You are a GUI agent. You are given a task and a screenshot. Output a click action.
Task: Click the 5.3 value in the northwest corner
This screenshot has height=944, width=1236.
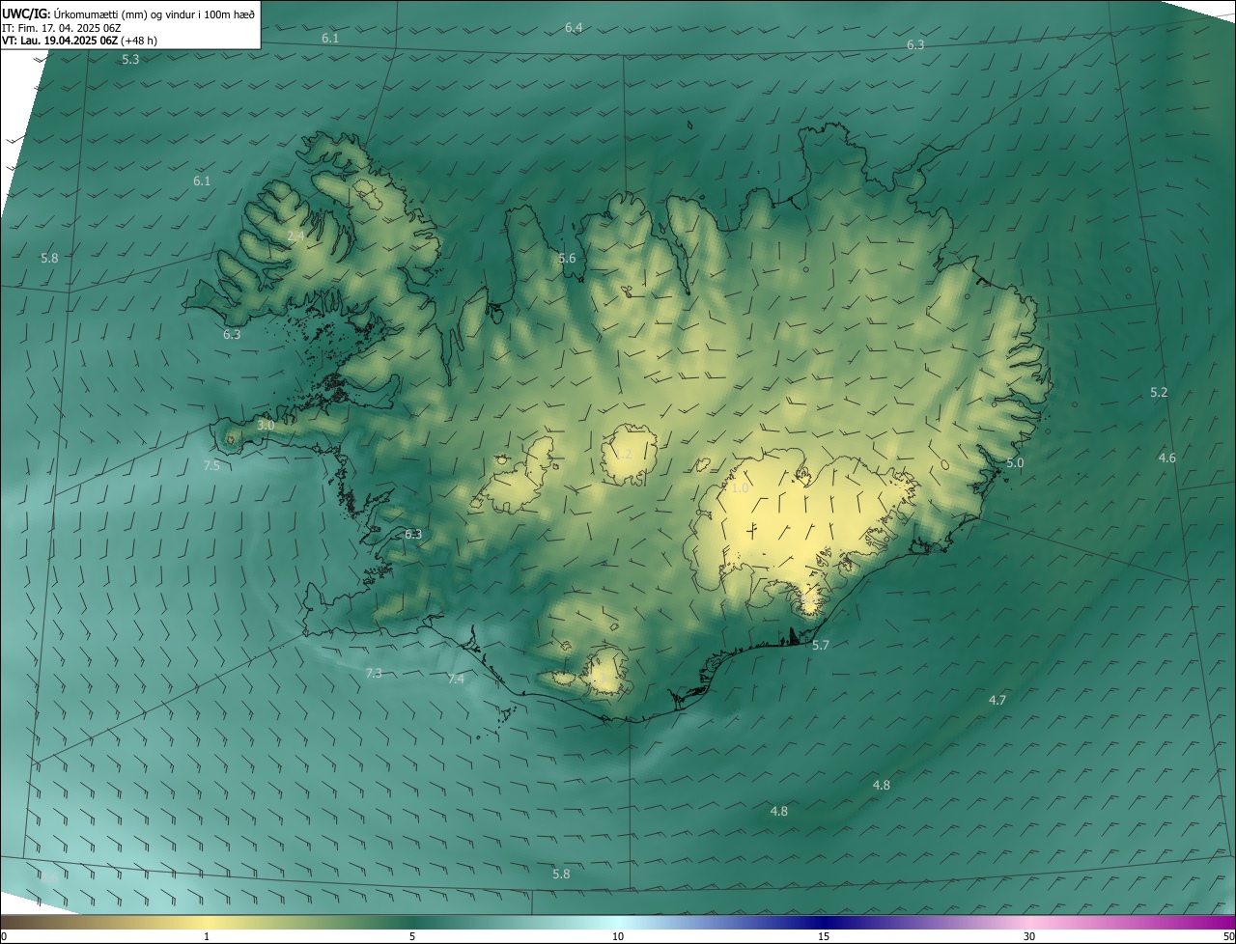click(130, 59)
